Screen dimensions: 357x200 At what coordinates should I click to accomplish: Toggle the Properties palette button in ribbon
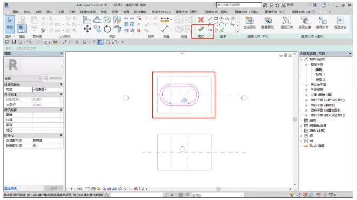coord(22,29)
